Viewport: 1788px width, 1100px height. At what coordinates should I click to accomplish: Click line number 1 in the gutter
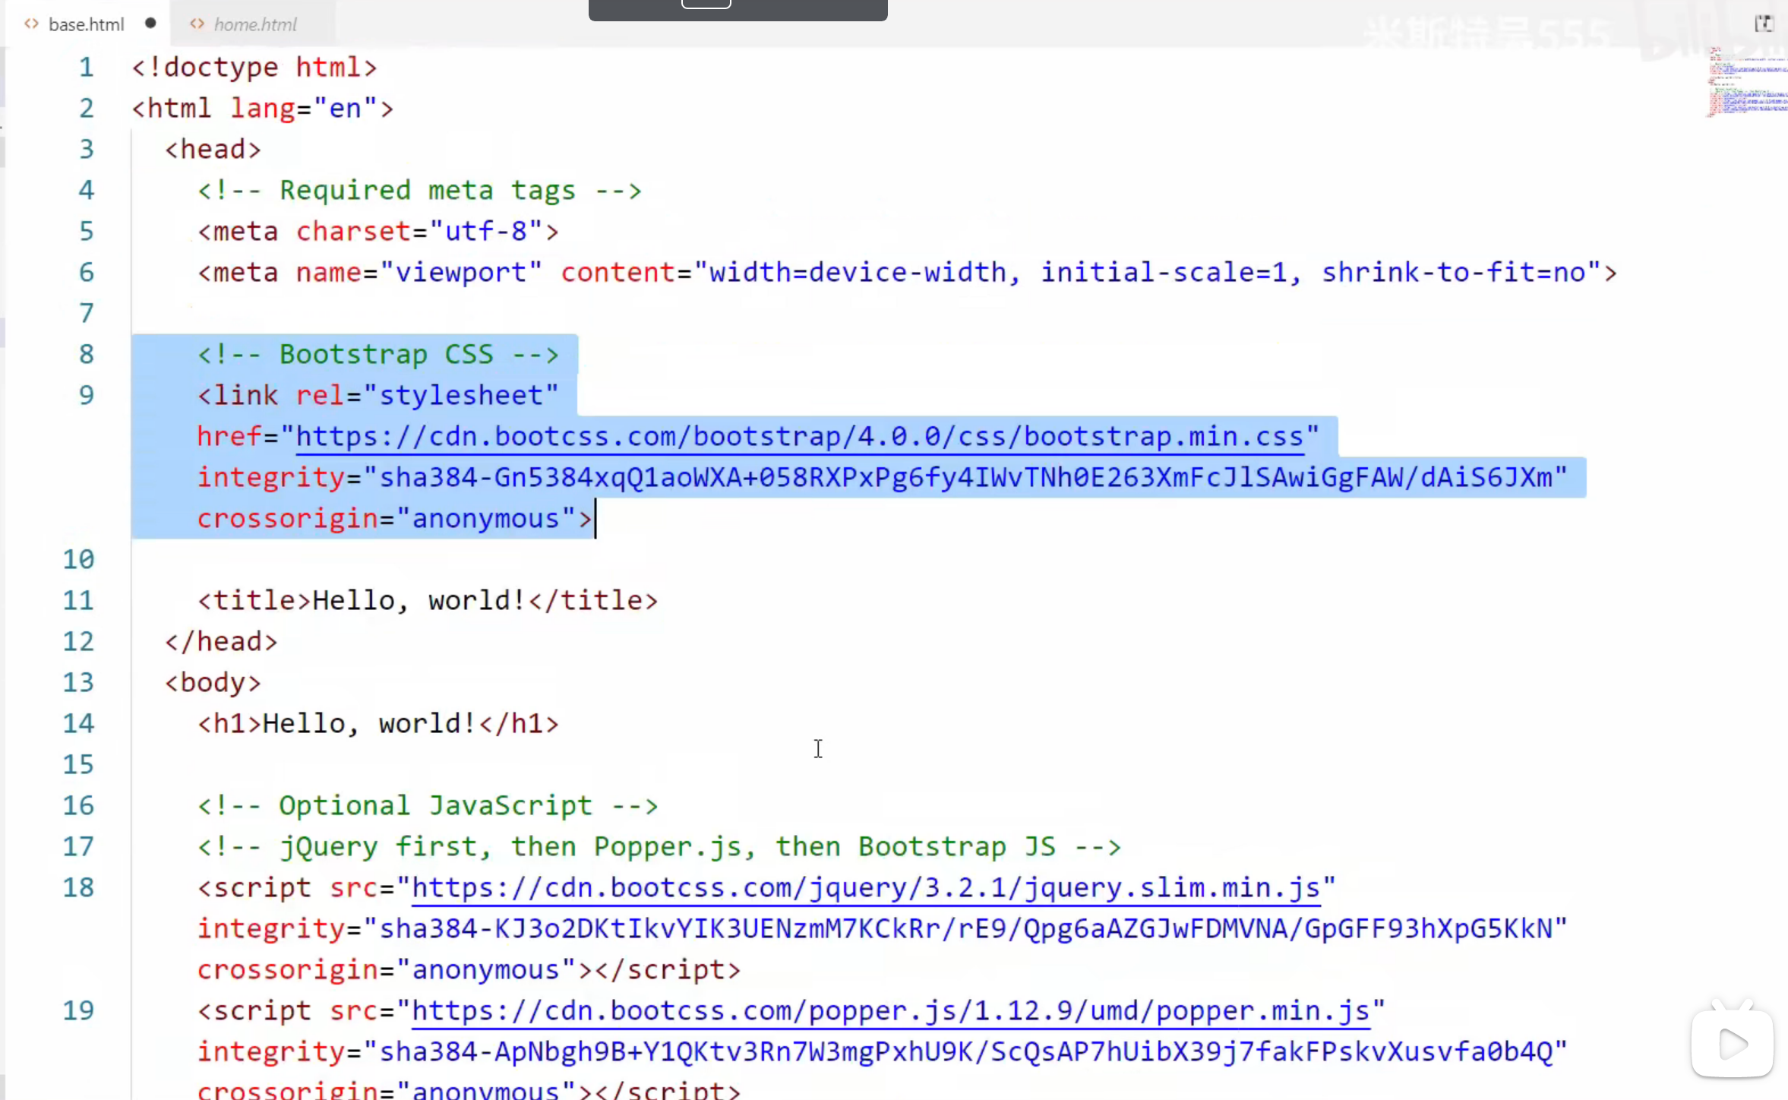87,68
